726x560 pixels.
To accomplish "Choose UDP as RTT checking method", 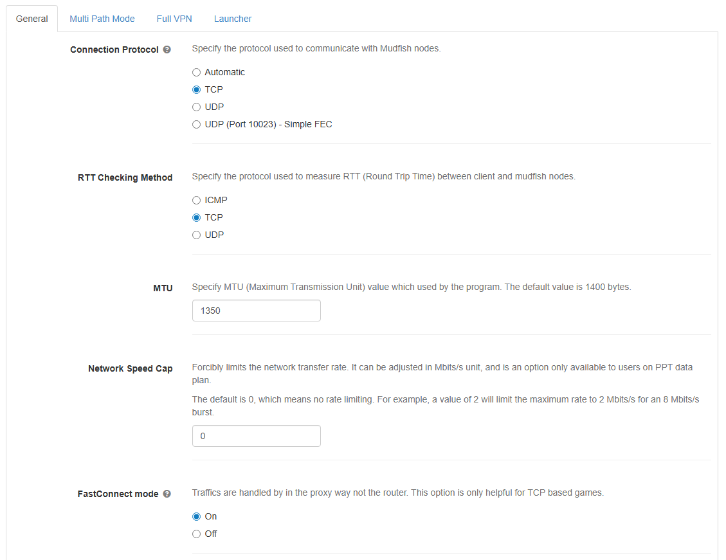I will tap(196, 235).
